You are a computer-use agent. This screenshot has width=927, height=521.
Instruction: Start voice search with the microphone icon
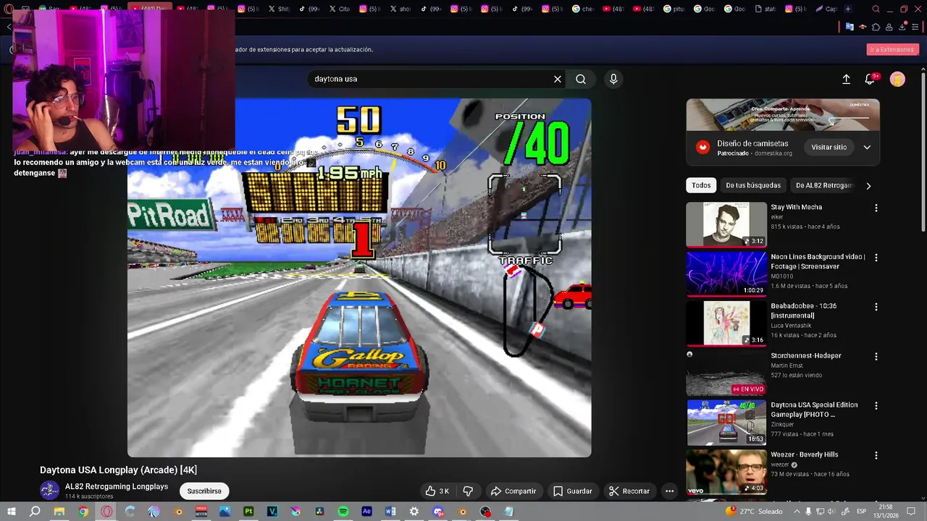tap(613, 79)
